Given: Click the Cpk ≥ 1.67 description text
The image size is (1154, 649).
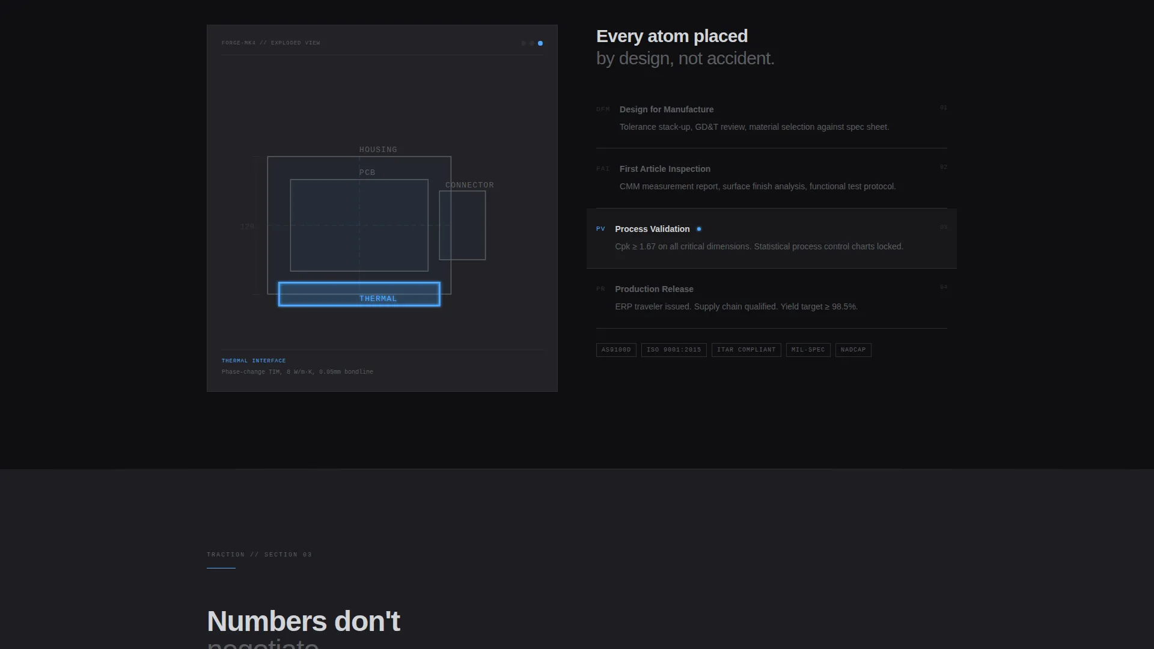Looking at the screenshot, I should tap(759, 246).
